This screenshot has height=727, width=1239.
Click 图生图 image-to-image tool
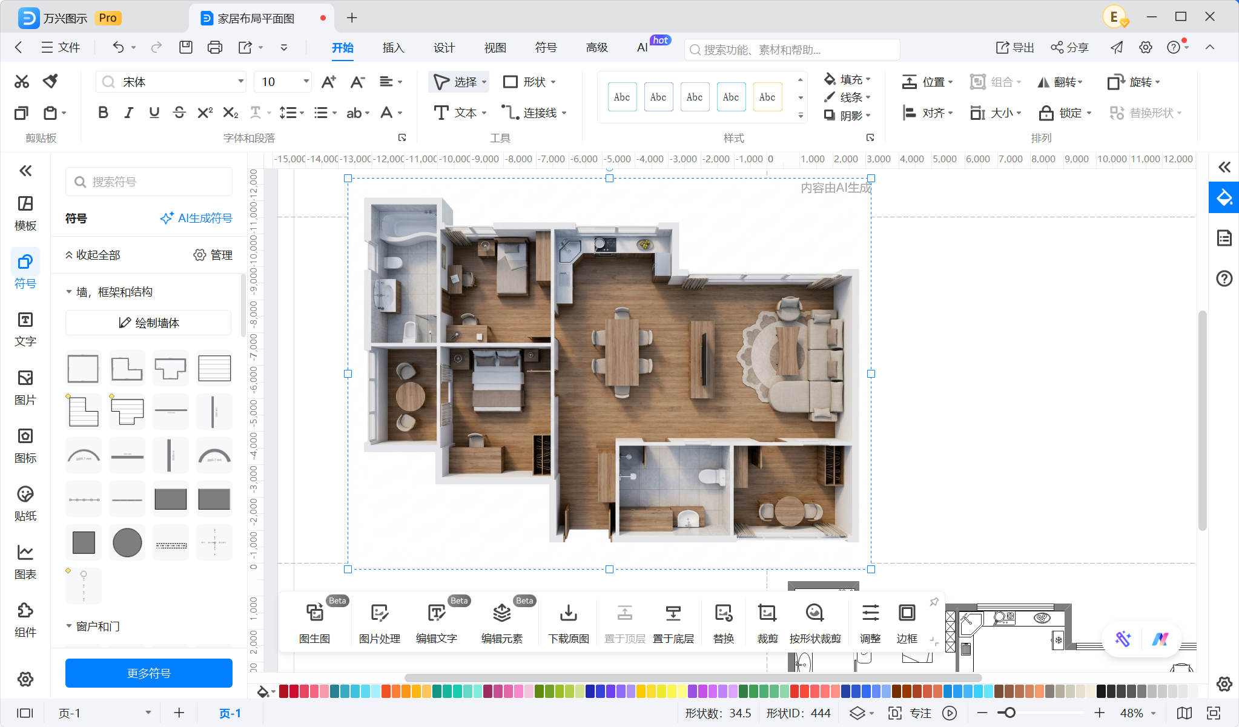[315, 622]
